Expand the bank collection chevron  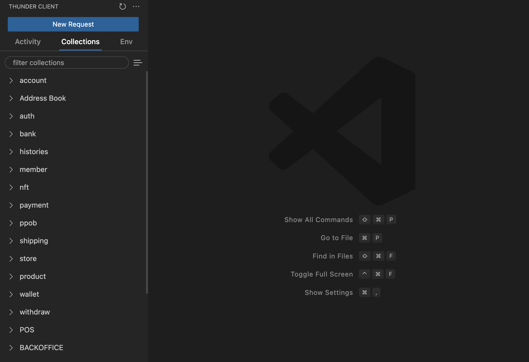[11, 134]
